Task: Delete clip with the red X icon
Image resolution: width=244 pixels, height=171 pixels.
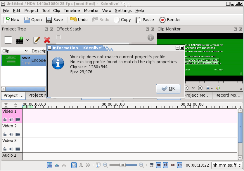Action: point(47,40)
